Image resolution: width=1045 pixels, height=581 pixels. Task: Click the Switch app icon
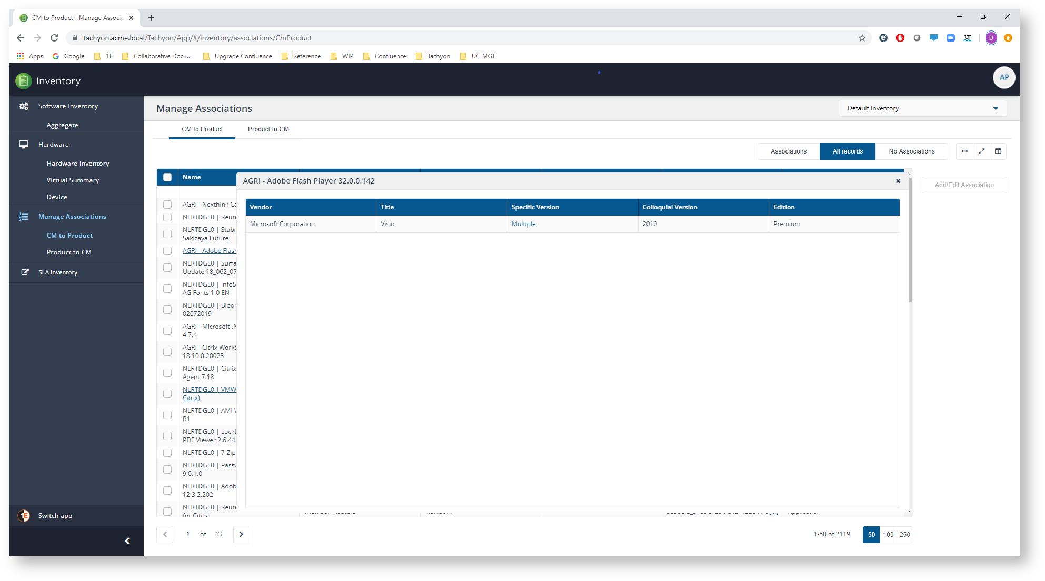(24, 515)
